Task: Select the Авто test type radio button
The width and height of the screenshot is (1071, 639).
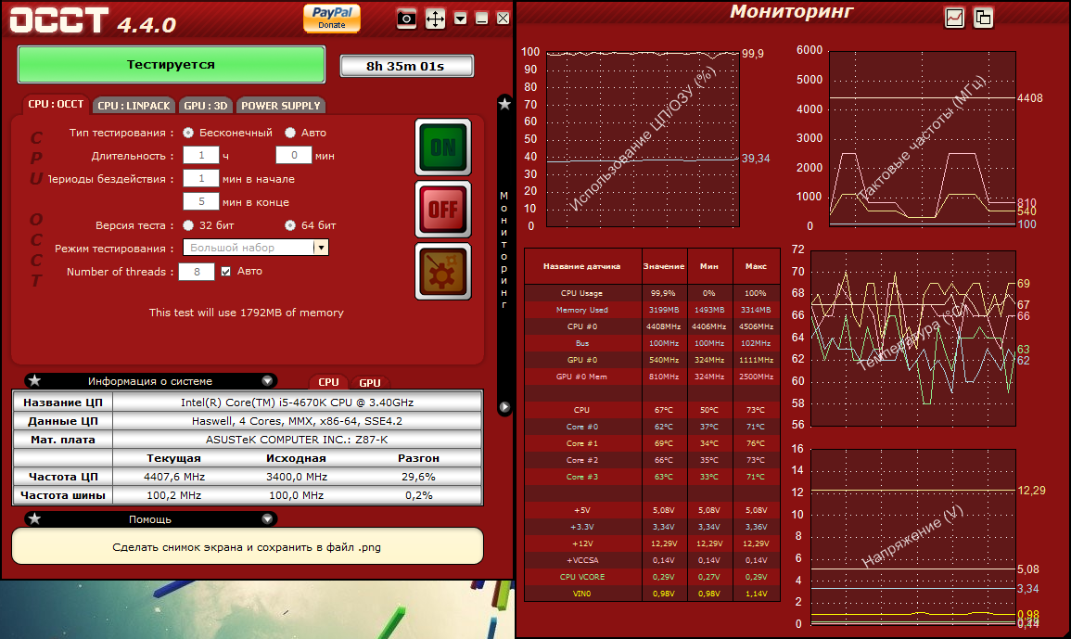Action: (x=290, y=133)
